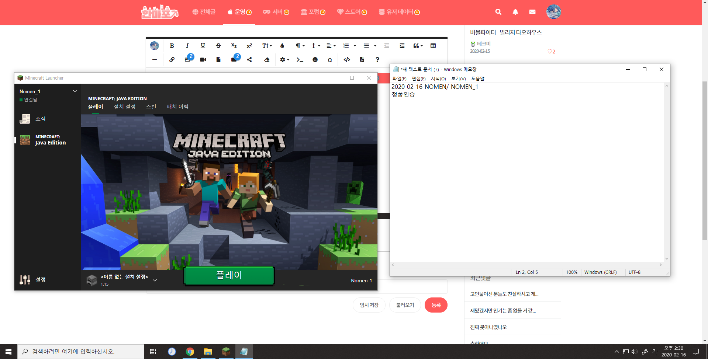
Task: Open the Windows Start menu
Action: pos(8,352)
